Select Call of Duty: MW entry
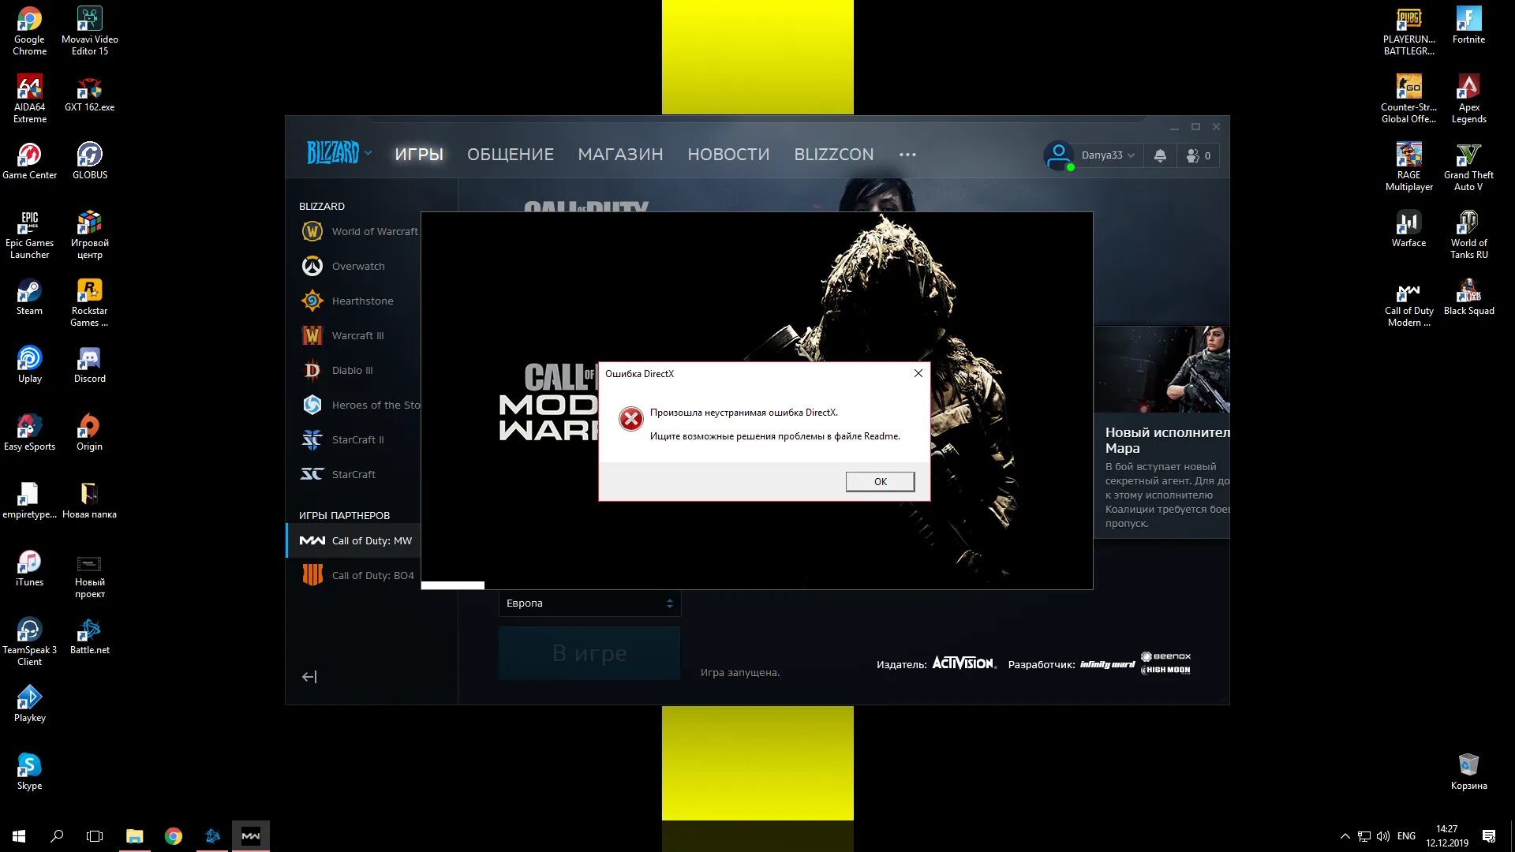This screenshot has height=852, width=1515. (x=353, y=540)
